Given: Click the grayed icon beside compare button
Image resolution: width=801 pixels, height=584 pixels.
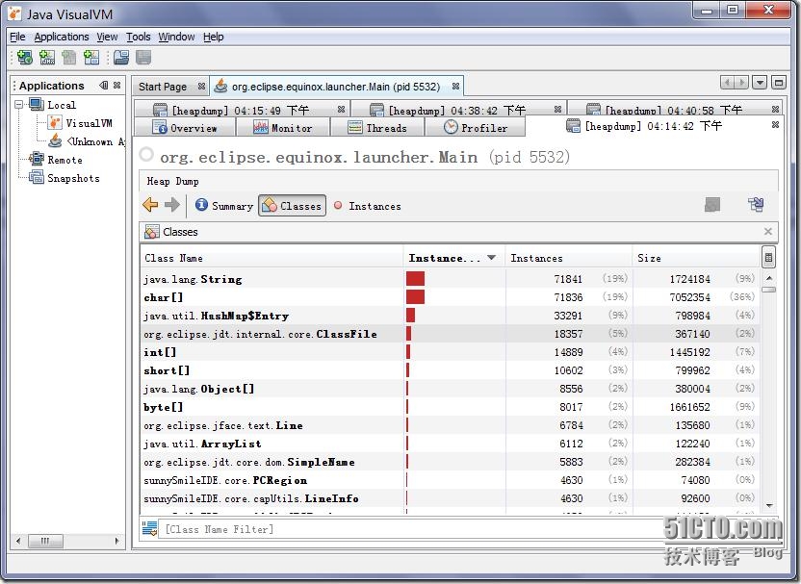Looking at the screenshot, I should click(x=712, y=205).
